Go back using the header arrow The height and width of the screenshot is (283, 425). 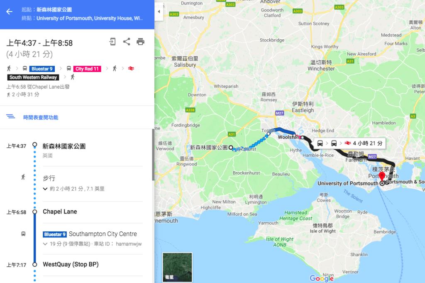(x=9, y=12)
